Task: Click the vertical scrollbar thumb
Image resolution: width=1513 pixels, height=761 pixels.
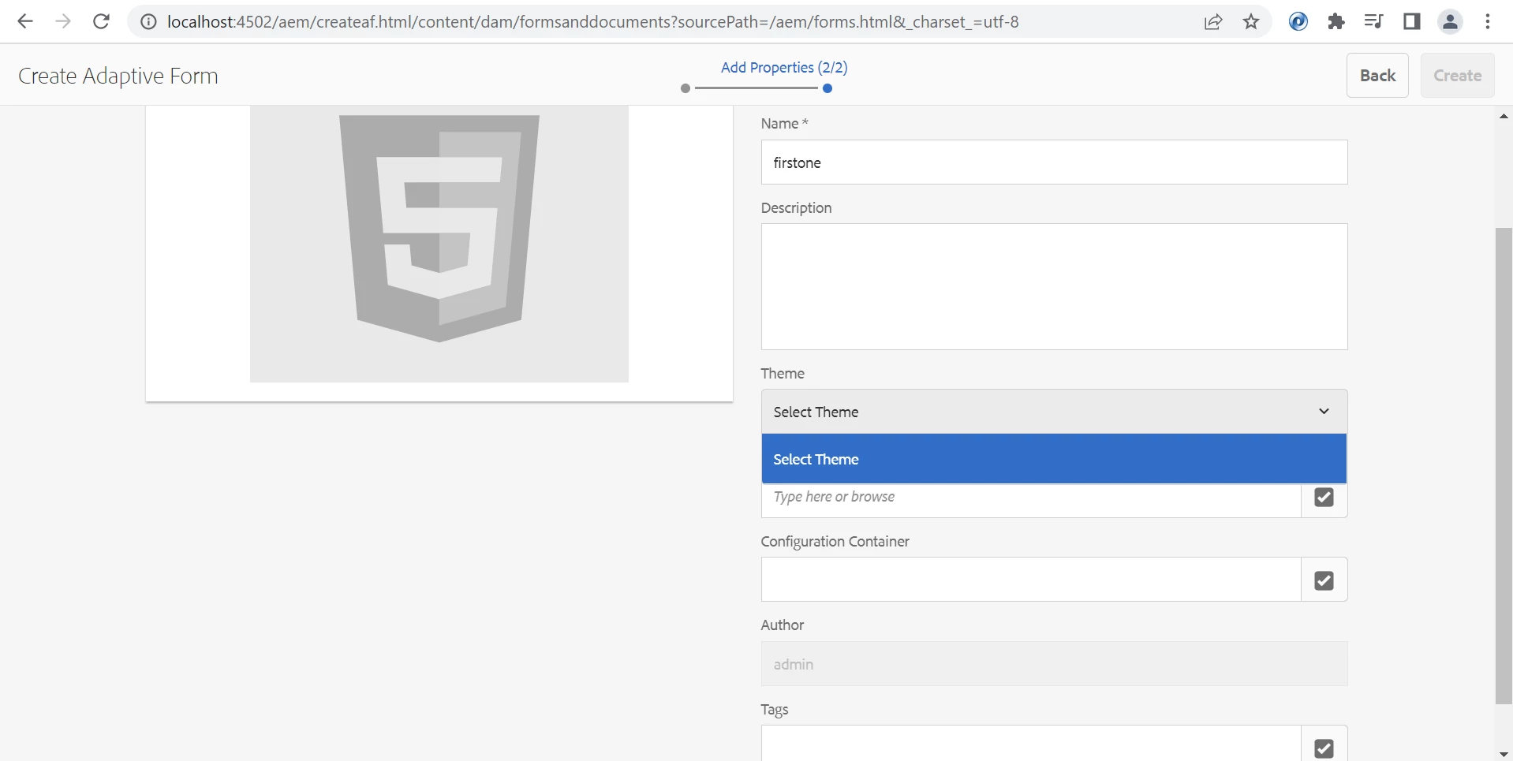Action: [x=1504, y=465]
